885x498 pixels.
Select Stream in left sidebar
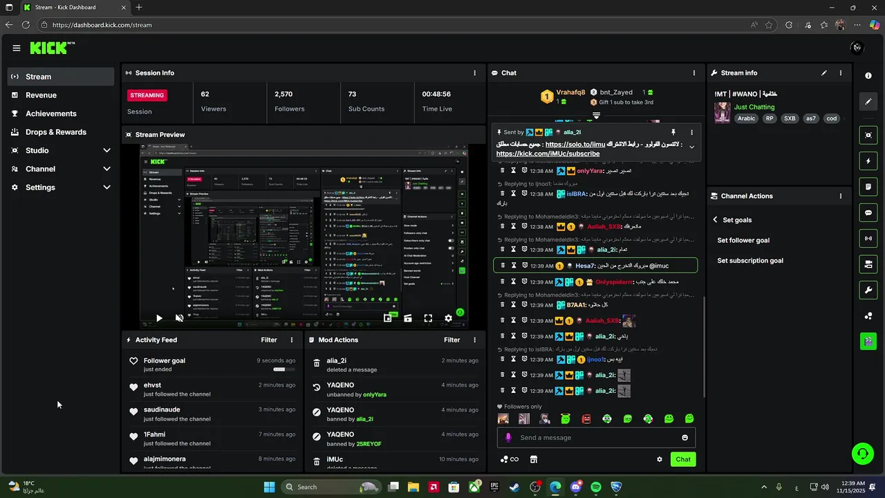[x=61, y=77]
